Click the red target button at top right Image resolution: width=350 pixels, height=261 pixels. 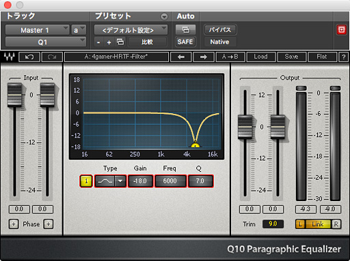point(341,30)
